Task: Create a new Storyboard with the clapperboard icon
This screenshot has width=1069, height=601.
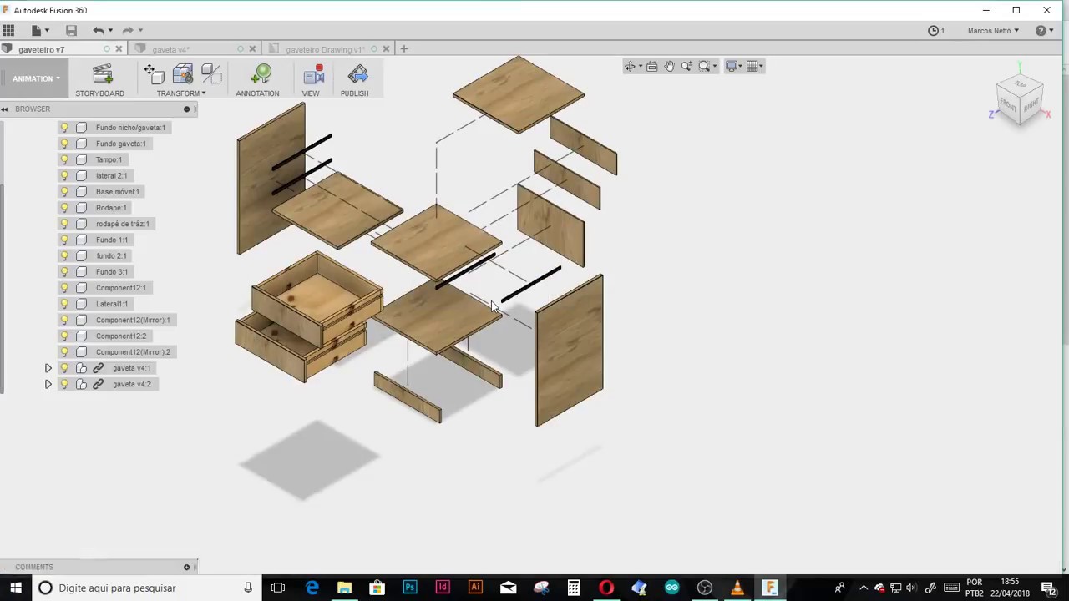Action: 103,74
